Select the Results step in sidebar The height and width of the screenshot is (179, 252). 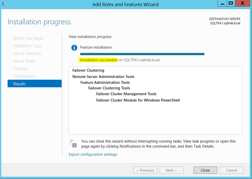(x=35, y=84)
